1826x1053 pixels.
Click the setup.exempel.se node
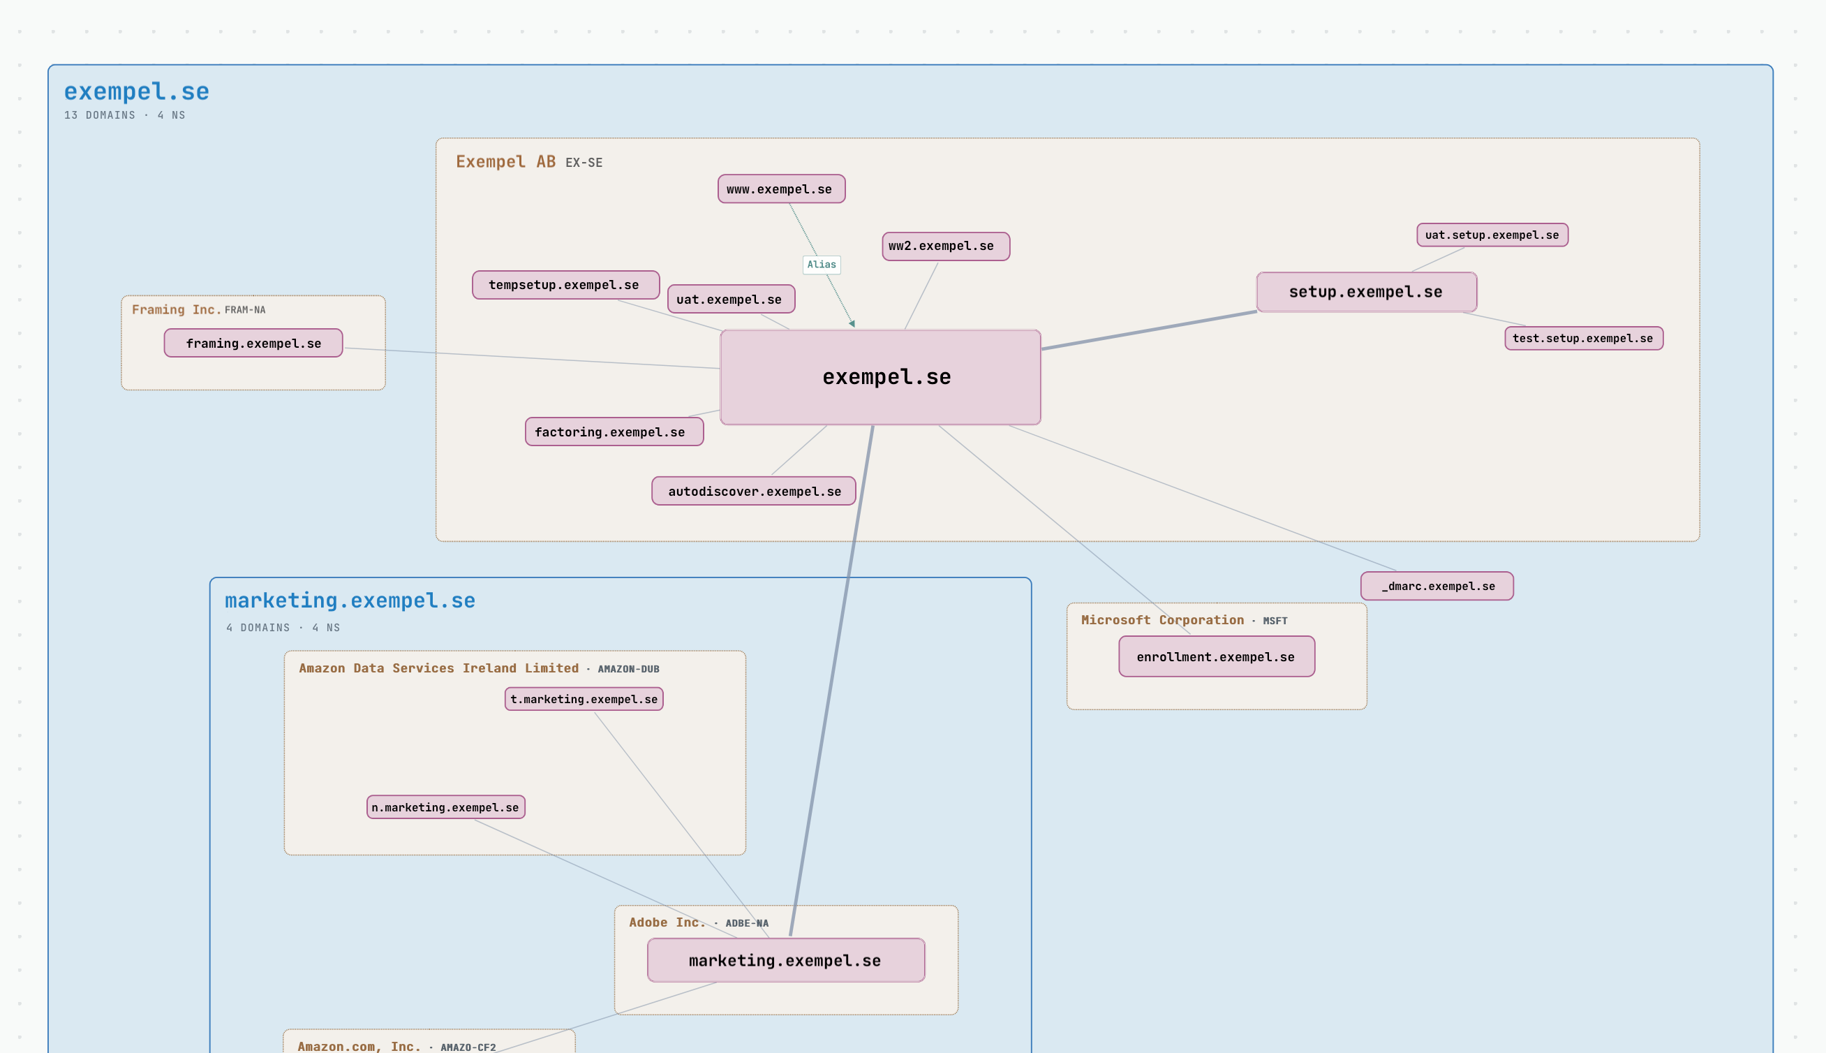pos(1366,291)
